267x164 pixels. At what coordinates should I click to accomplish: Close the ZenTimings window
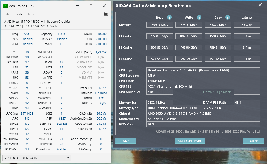(x=104, y=6)
